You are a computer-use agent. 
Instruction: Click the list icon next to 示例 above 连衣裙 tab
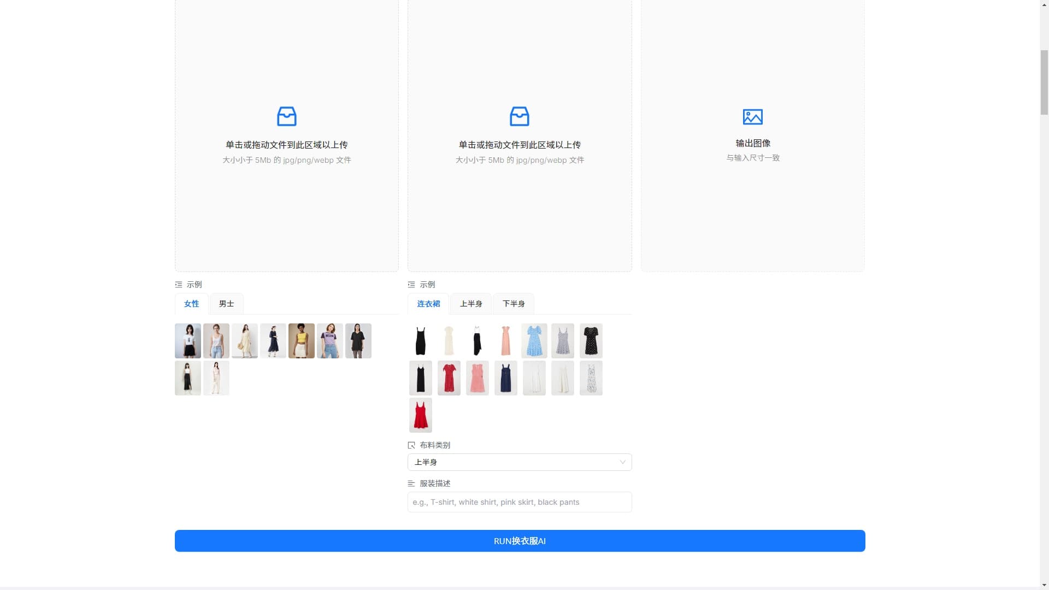(x=411, y=285)
